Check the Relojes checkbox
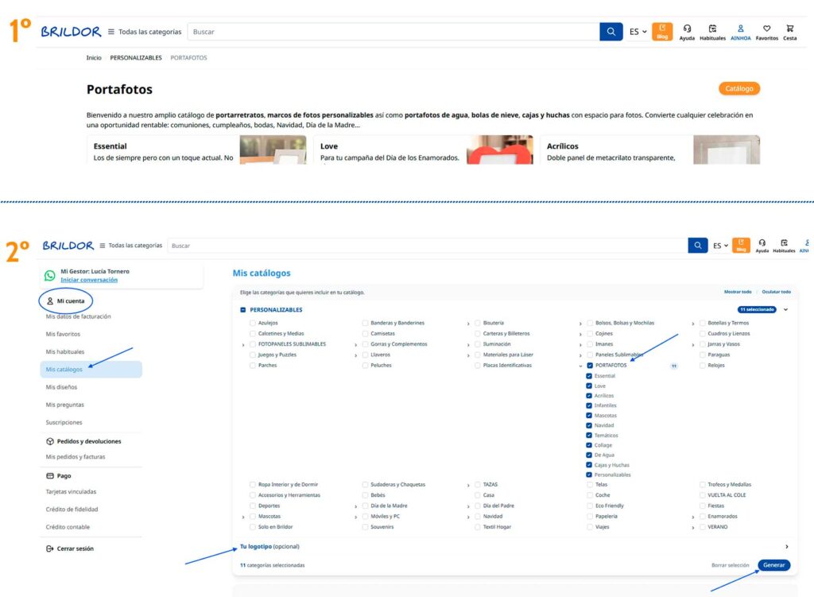Screen dimensions: 814x597 pos(703,366)
